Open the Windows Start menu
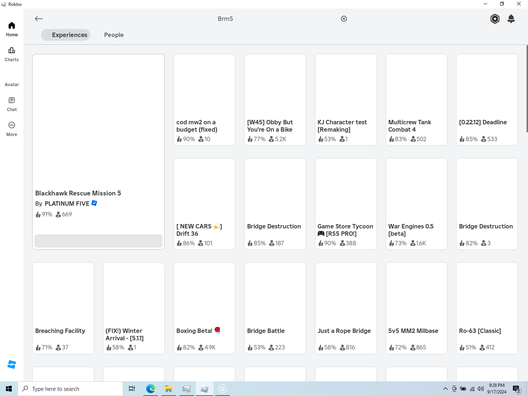The width and height of the screenshot is (528, 396). 9,389
